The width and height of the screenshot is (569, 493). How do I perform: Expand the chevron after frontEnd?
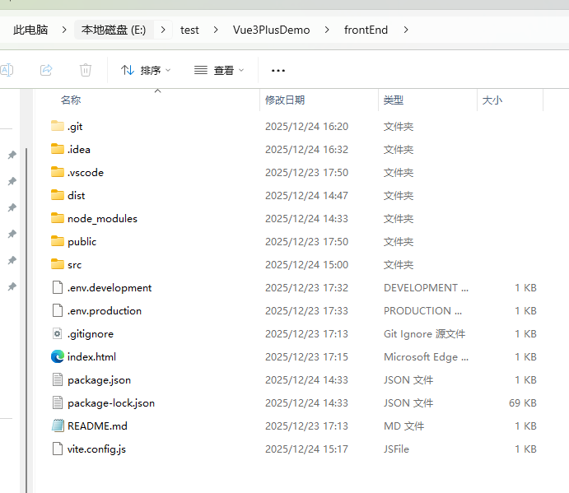406,30
